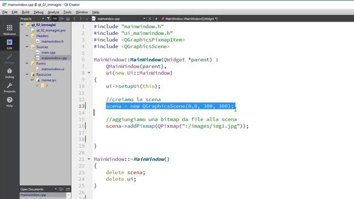Open the Welcome mode
354x199 pixels.
[x=9, y=30]
